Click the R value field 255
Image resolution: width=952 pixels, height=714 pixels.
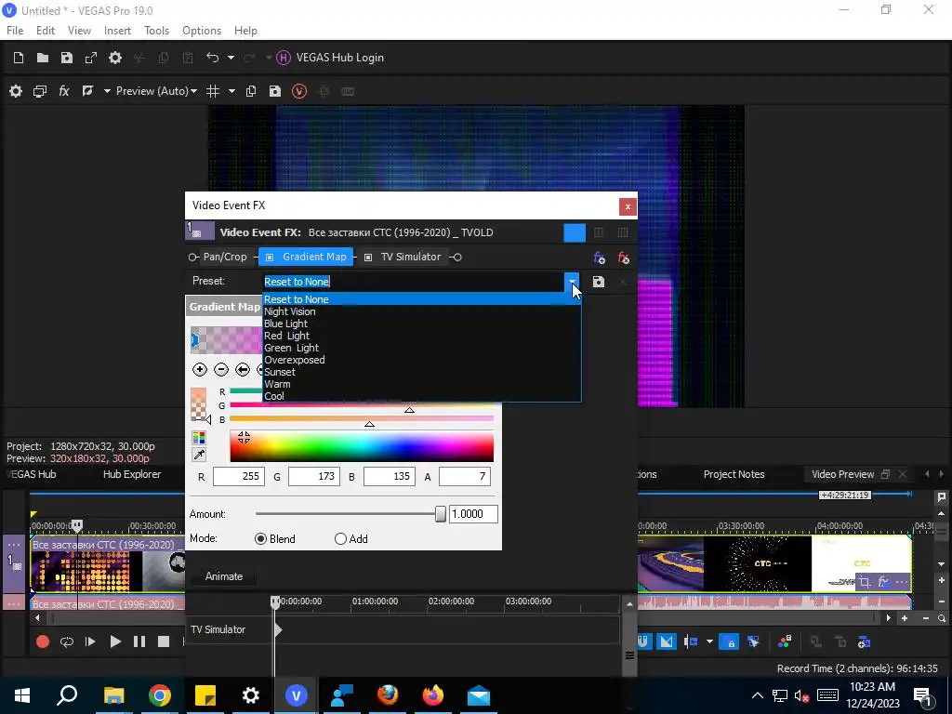[x=239, y=477]
